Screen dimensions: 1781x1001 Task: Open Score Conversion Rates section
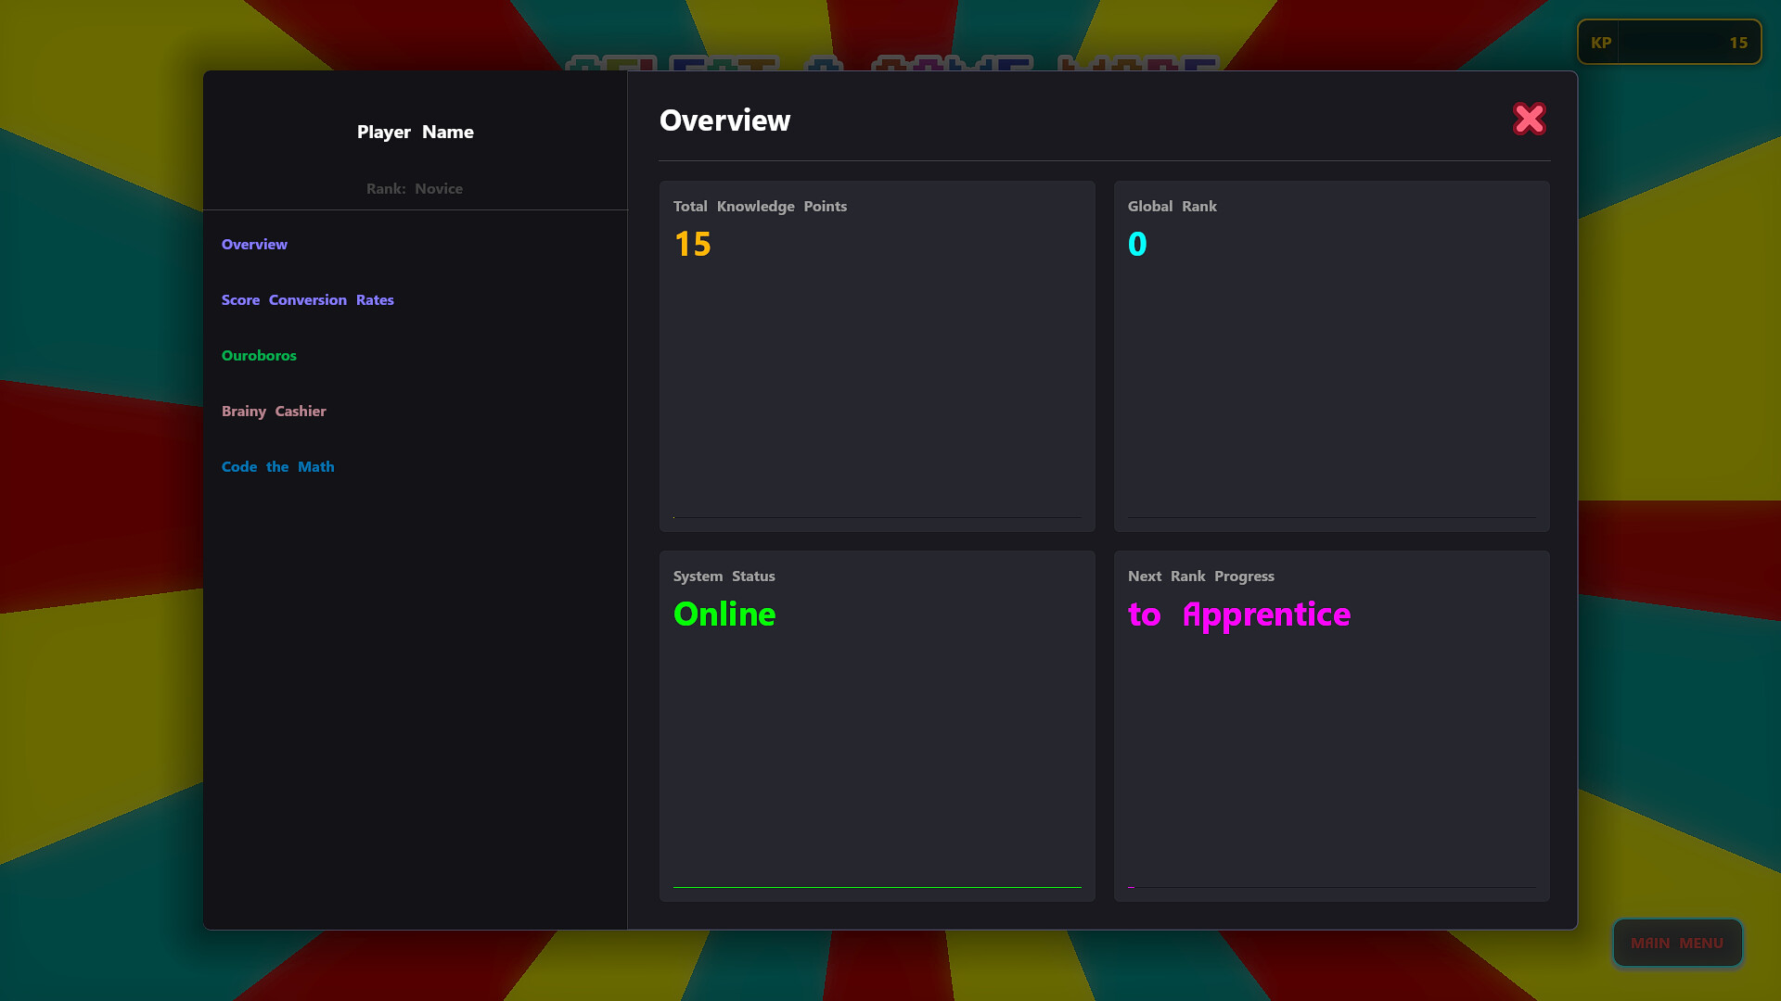tap(308, 299)
